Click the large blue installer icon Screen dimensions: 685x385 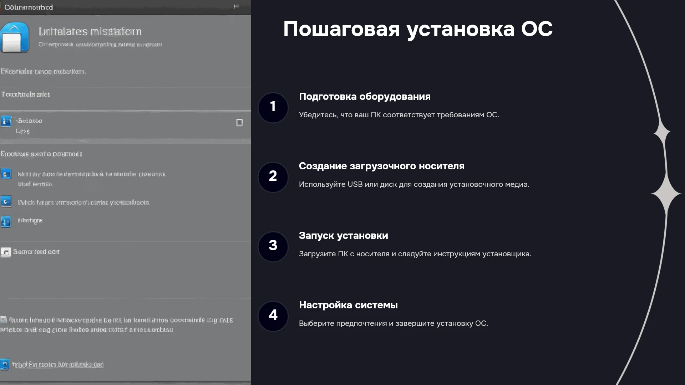click(x=15, y=37)
